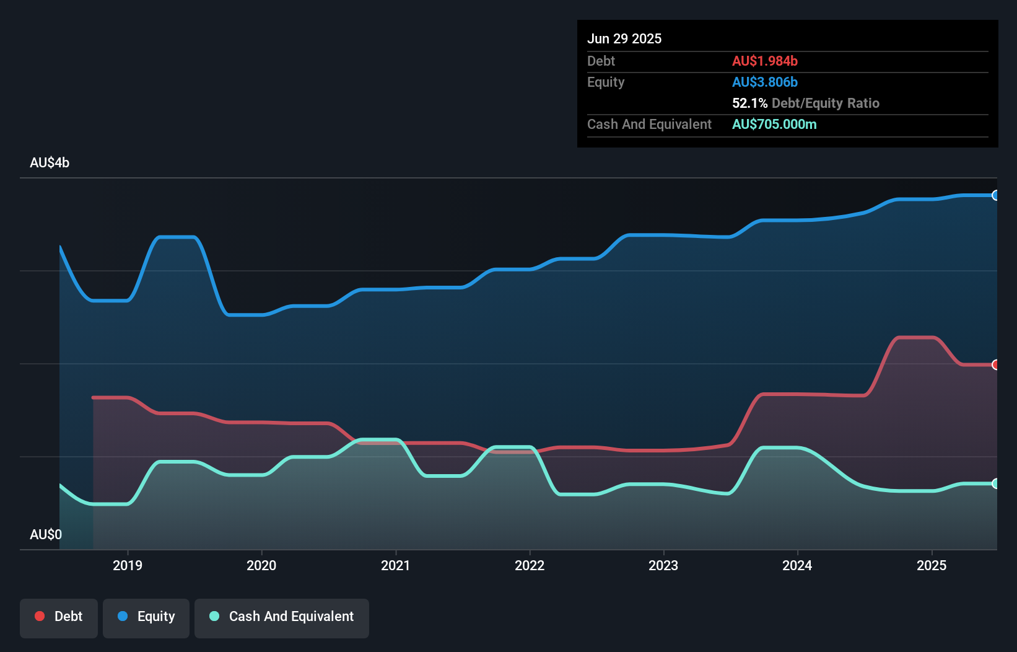Screen dimensions: 1017x652
Task: Select the Debt endpoint marker on the chart
Action: click(995, 365)
